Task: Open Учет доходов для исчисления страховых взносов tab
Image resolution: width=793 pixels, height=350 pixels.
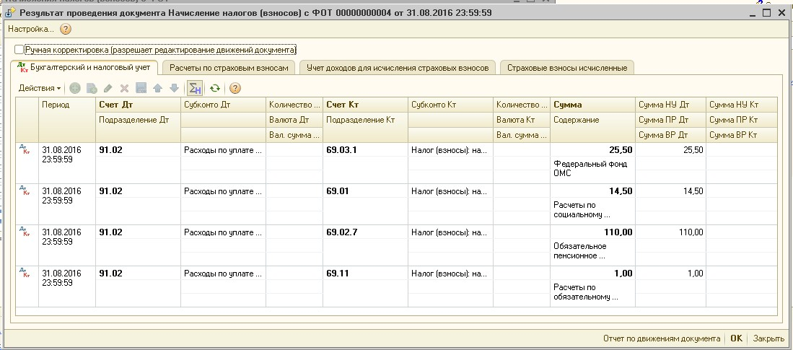Action: (x=398, y=68)
